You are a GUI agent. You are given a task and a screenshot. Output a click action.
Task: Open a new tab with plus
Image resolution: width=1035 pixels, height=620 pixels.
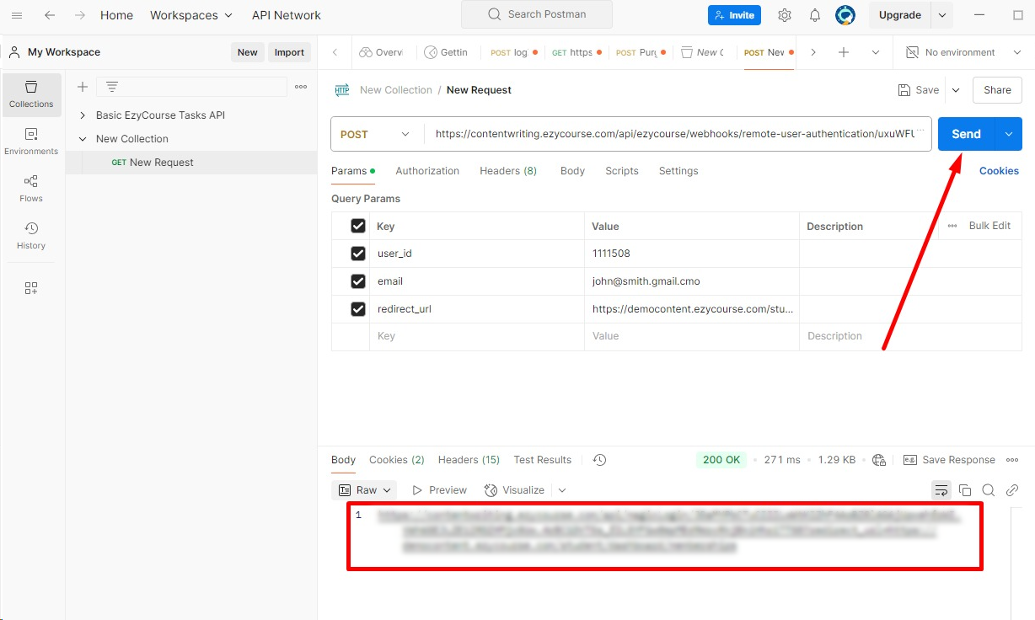[844, 52]
